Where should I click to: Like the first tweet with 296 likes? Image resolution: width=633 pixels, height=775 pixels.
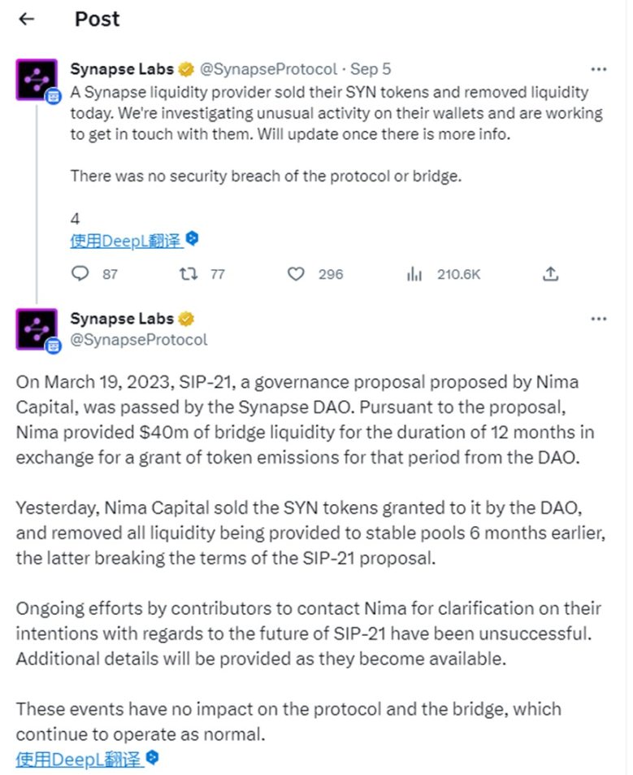(x=296, y=274)
